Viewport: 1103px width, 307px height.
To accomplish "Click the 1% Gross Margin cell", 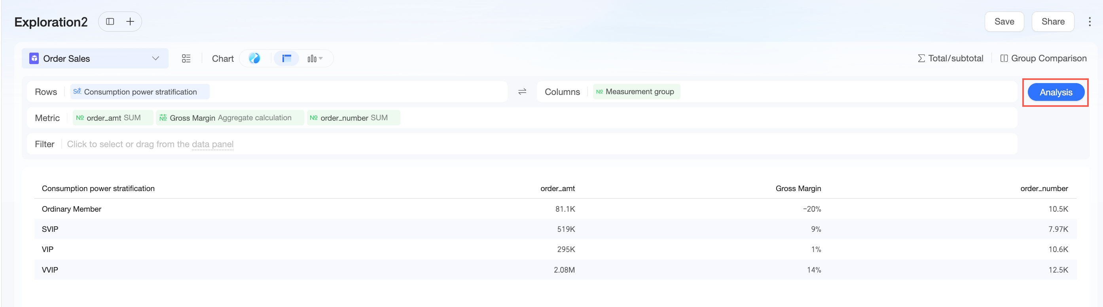I will (x=816, y=249).
